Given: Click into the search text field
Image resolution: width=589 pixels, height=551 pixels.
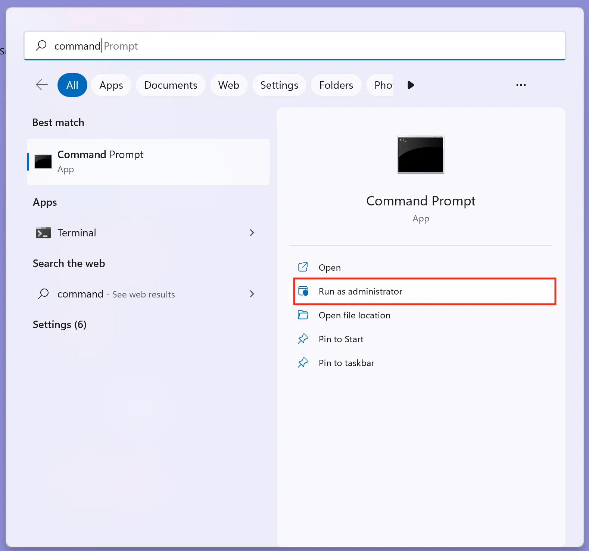Looking at the screenshot, I should pyautogui.click(x=295, y=45).
